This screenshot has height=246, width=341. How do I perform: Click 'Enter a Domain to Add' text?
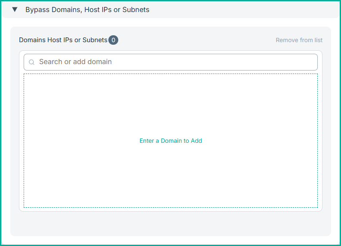[x=171, y=141]
